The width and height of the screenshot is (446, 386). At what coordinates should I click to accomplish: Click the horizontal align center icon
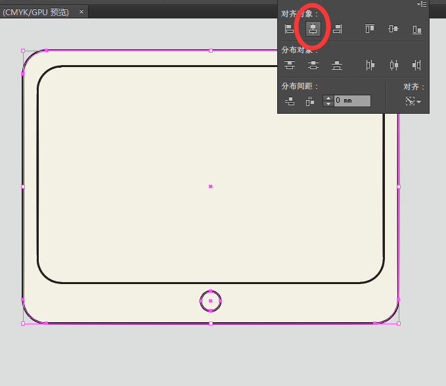click(313, 29)
